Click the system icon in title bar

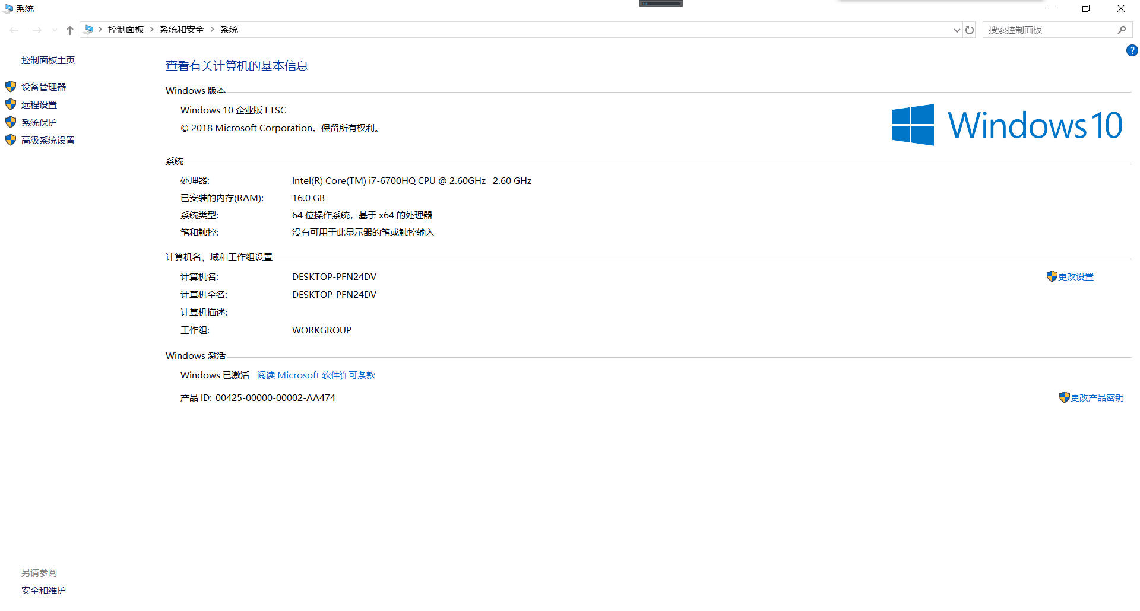(x=8, y=8)
